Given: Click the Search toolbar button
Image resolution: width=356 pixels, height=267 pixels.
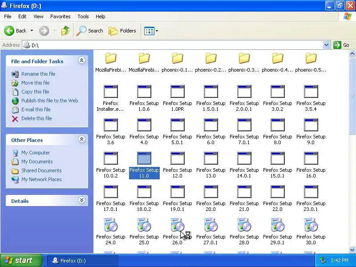Looking at the screenshot, I should point(90,31).
